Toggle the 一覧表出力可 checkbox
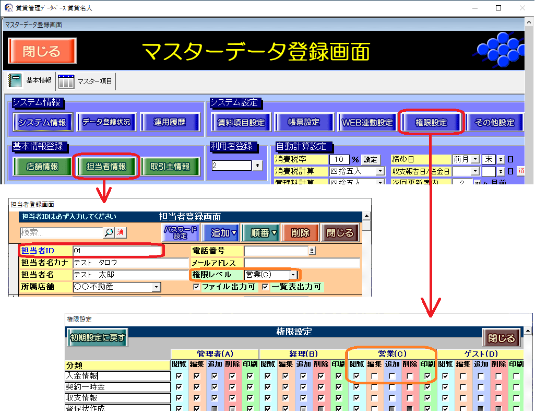 tap(265, 287)
